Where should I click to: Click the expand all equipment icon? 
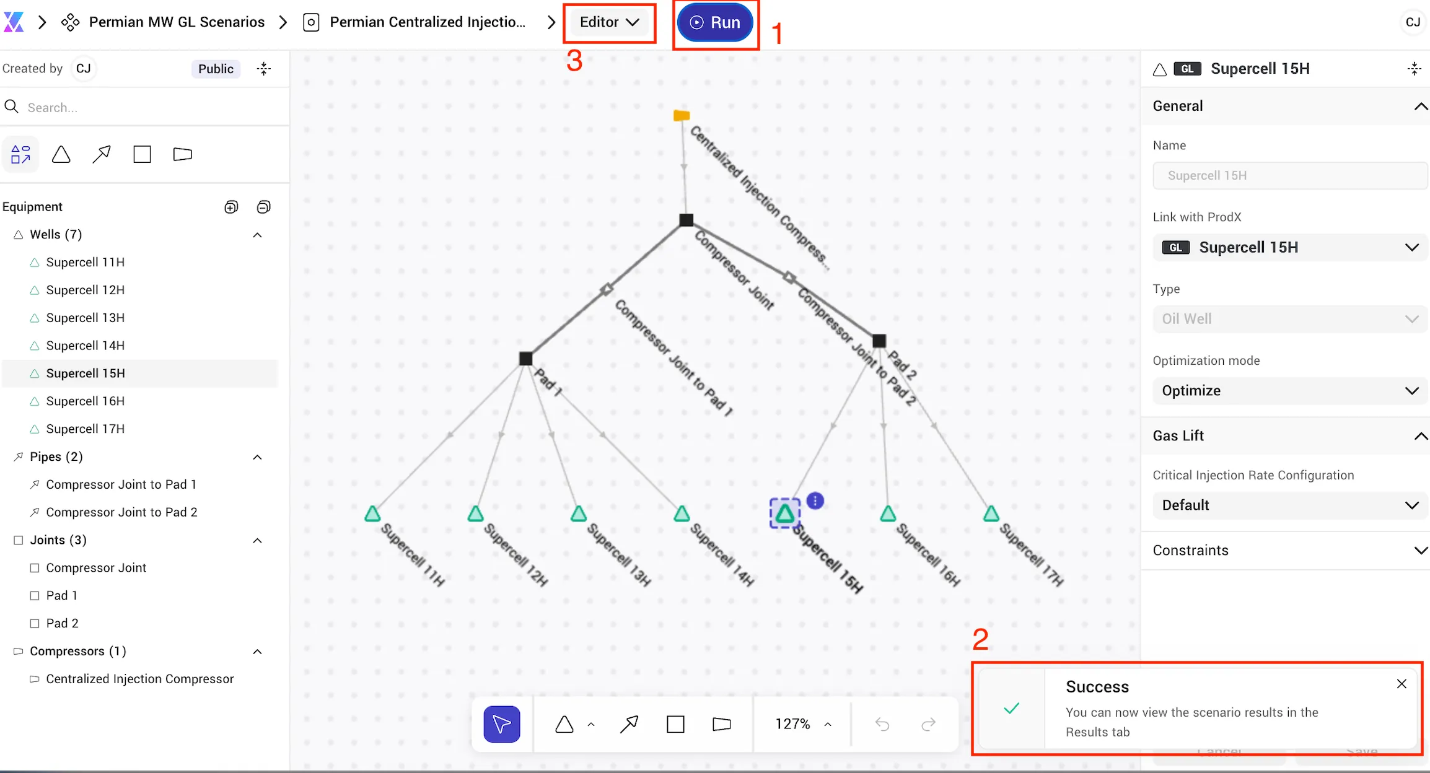pos(231,207)
